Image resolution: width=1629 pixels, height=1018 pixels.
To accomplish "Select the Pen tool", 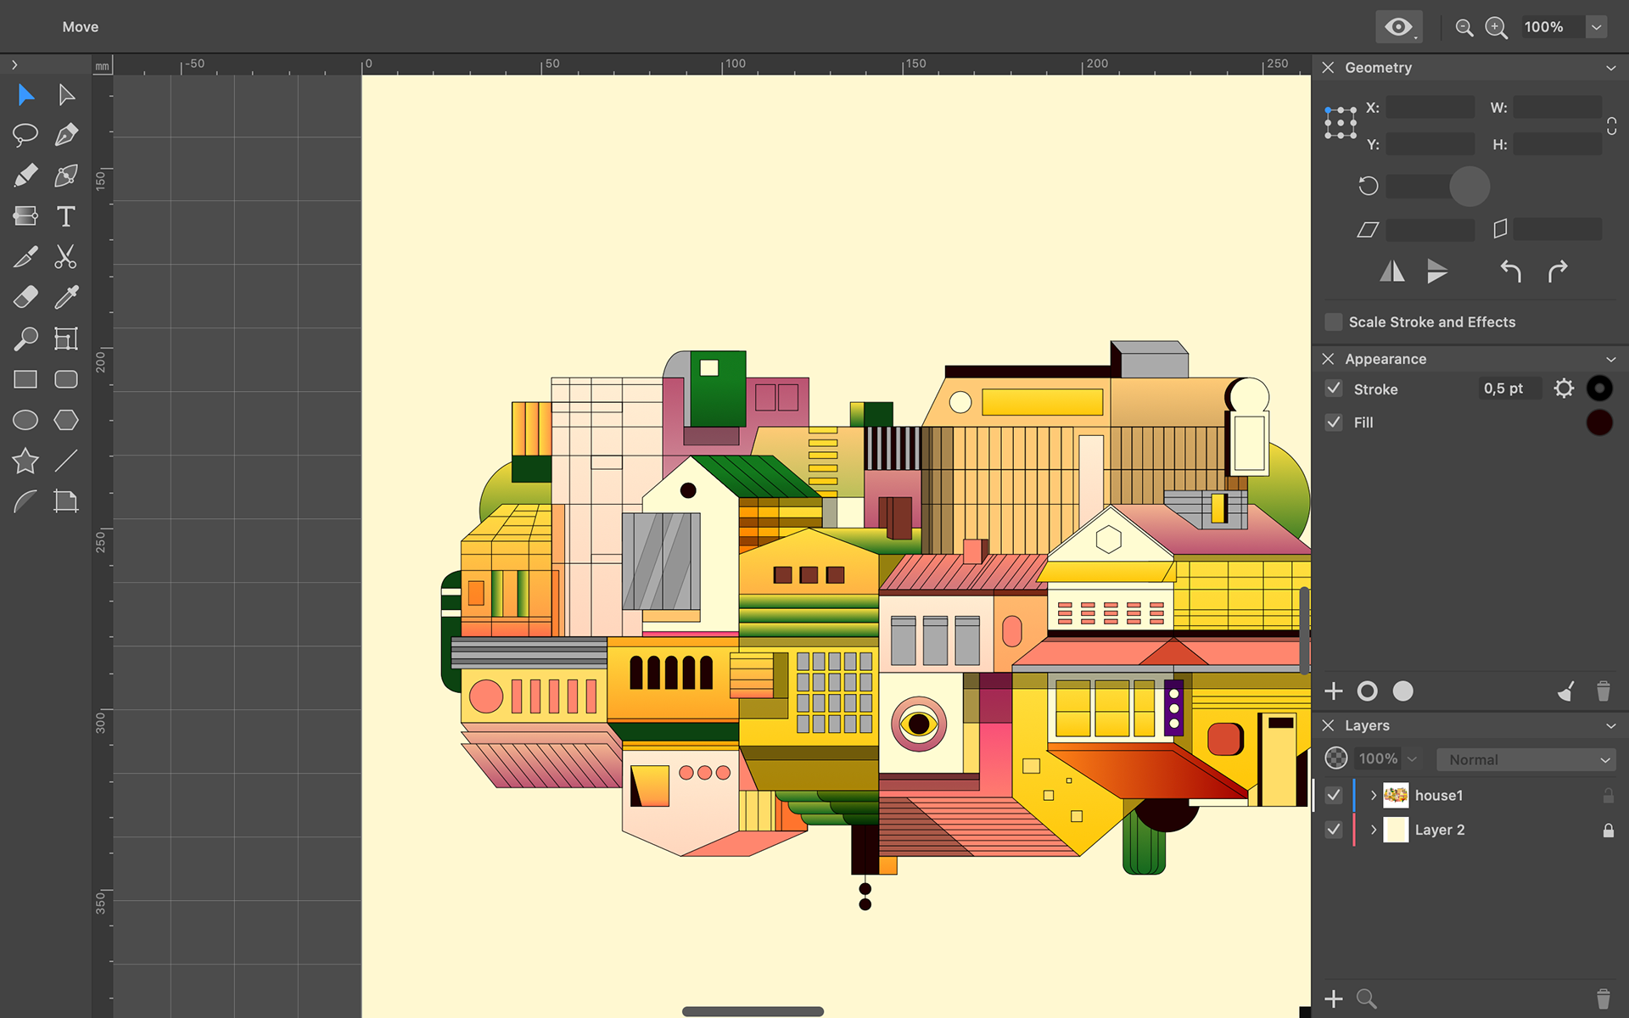I will point(66,135).
